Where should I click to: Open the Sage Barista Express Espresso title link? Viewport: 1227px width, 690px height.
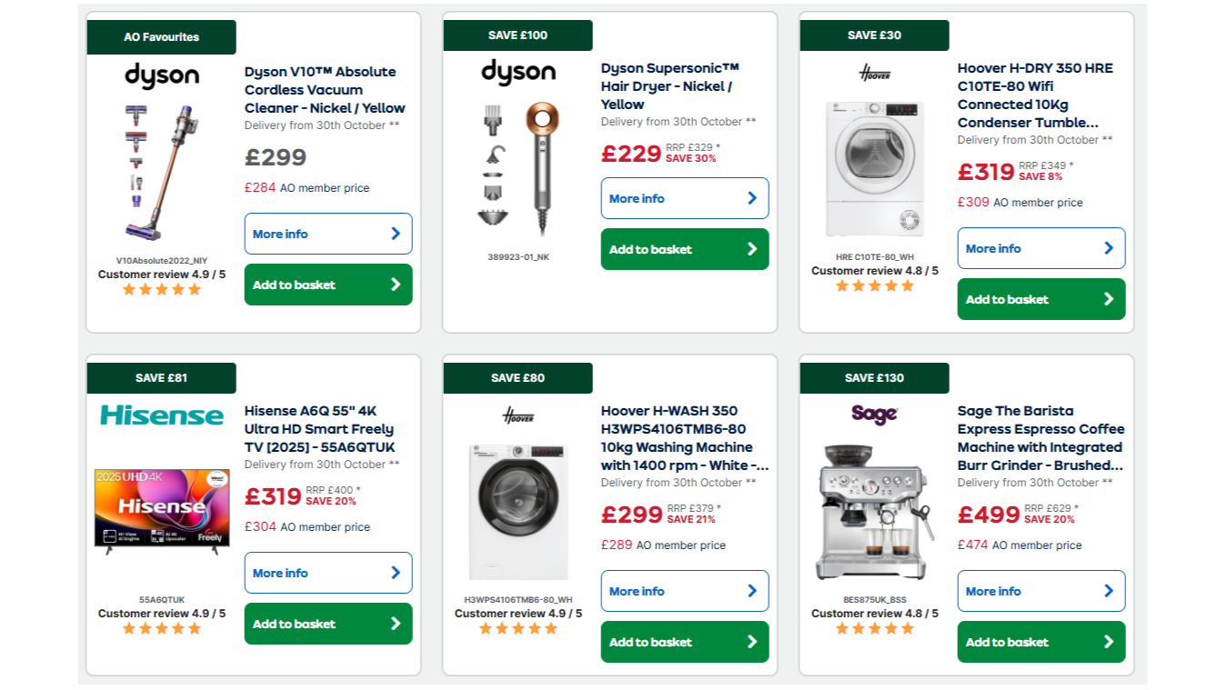pyautogui.click(x=1041, y=438)
